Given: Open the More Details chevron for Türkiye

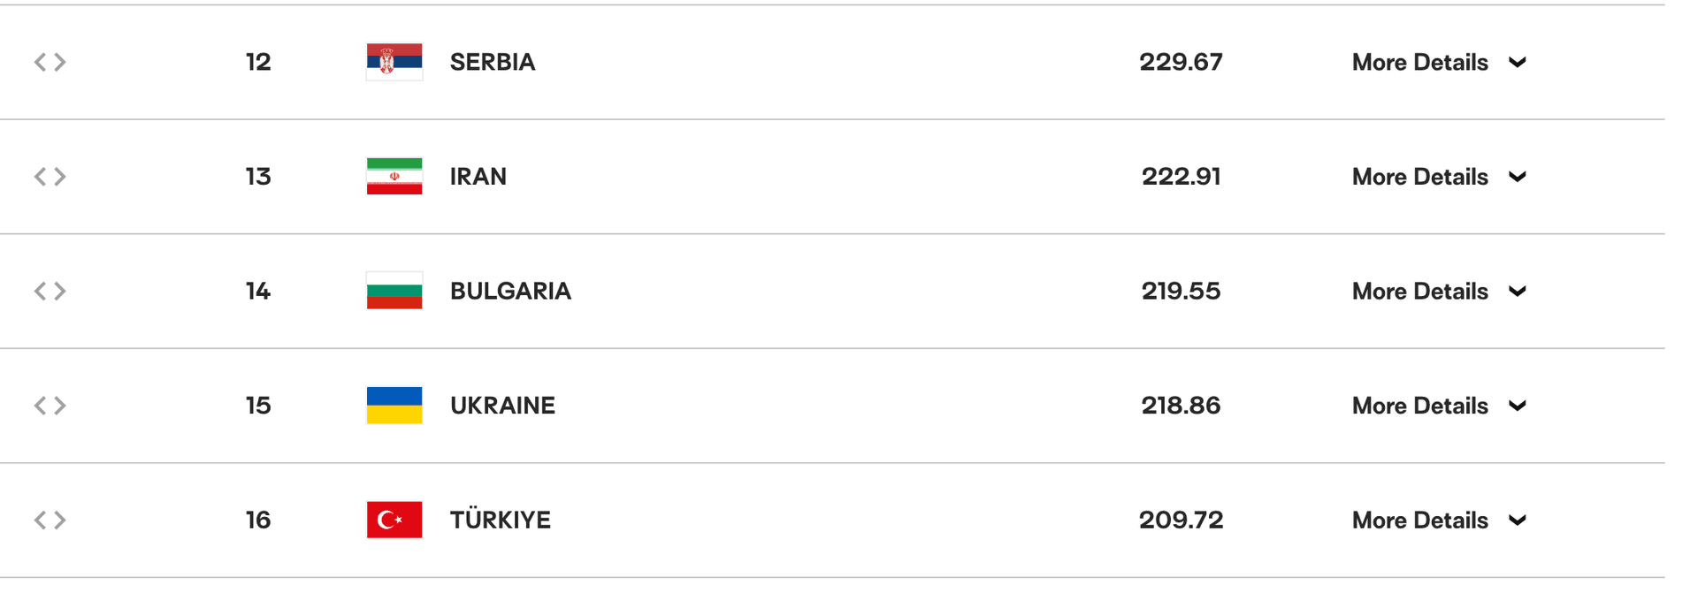Looking at the screenshot, I should (1518, 520).
